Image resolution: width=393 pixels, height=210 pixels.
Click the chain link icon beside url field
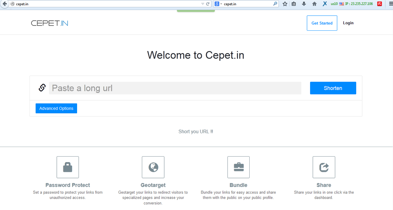point(42,88)
